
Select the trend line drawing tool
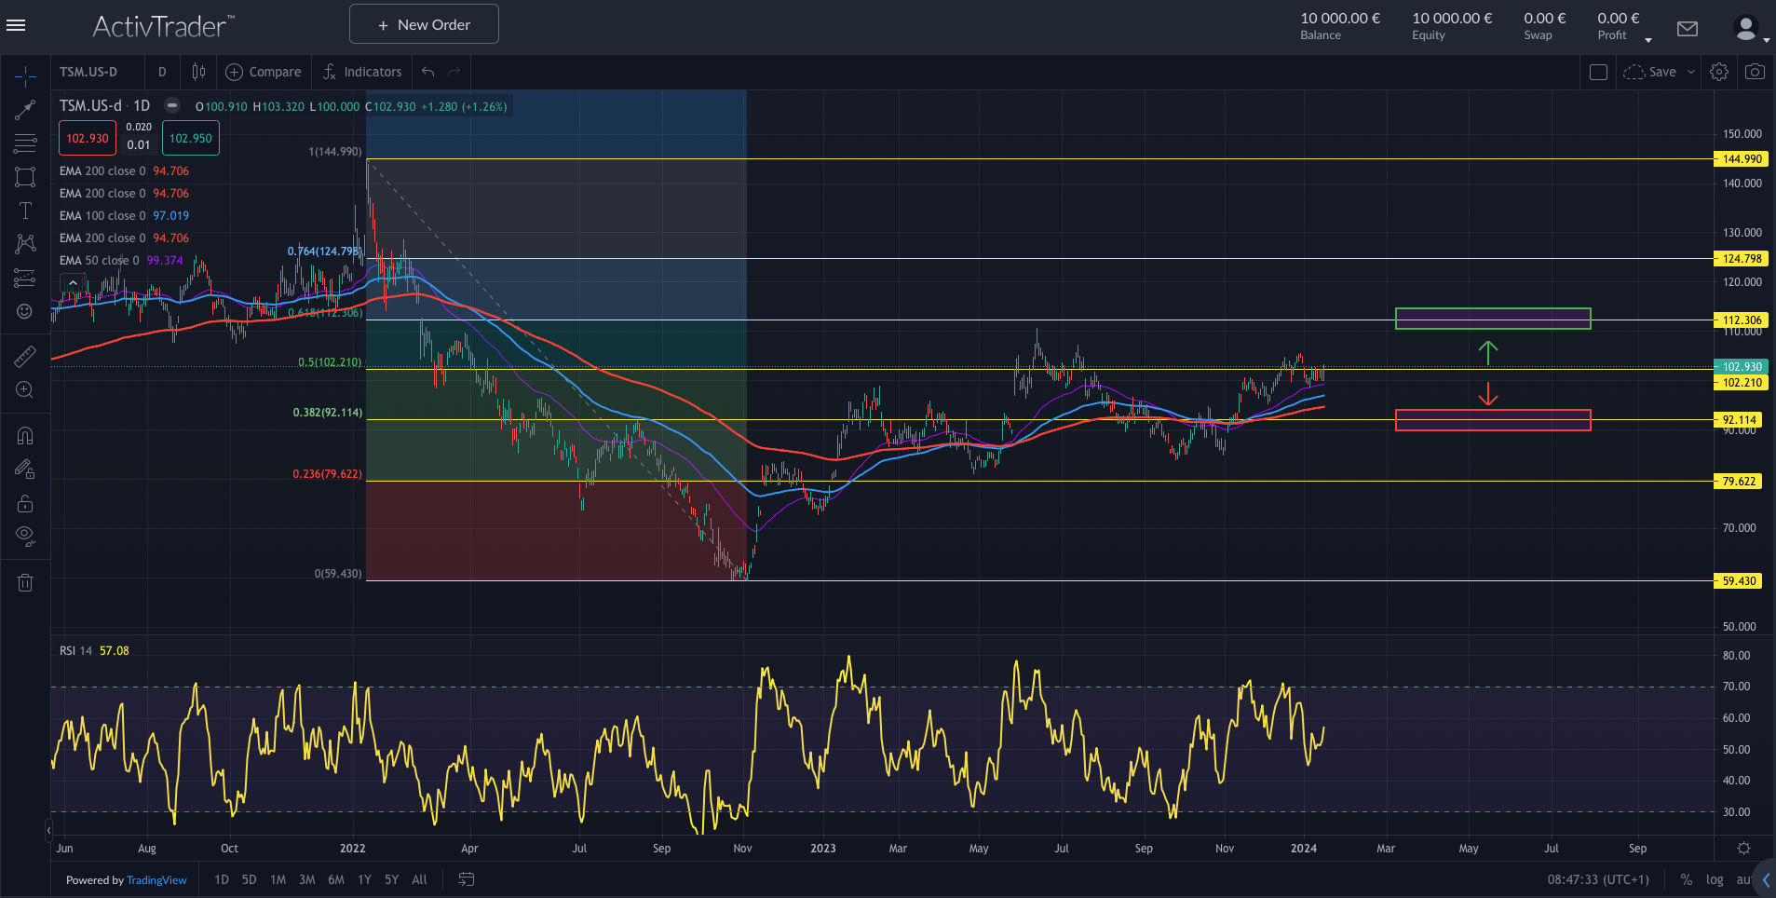(25, 110)
